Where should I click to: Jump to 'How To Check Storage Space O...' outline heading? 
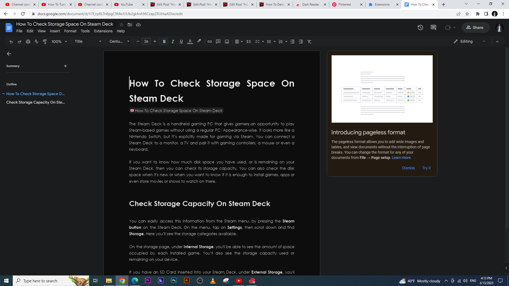click(x=36, y=94)
